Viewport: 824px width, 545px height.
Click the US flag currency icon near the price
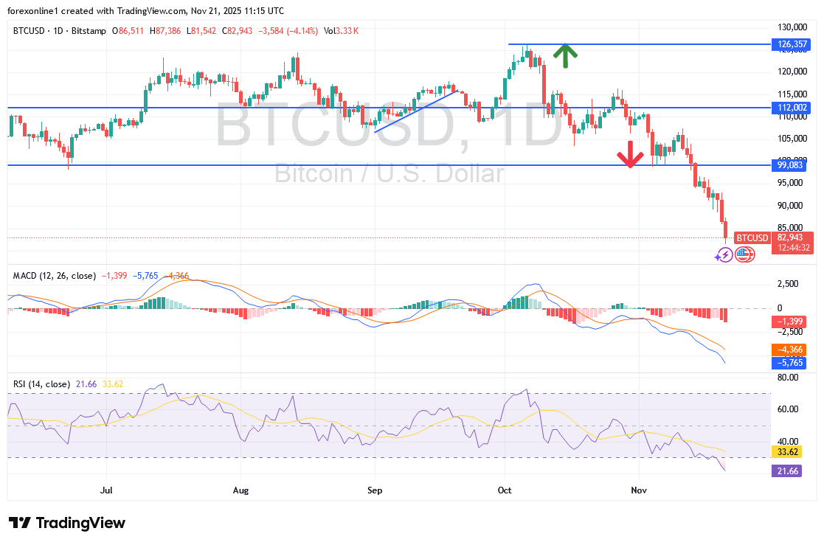(x=745, y=254)
